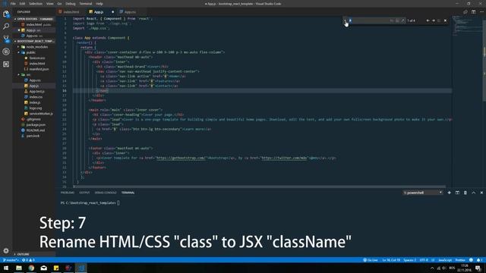The image size is (486, 273).
Task: Collapse the src folder
Action: pyautogui.click(x=34, y=74)
